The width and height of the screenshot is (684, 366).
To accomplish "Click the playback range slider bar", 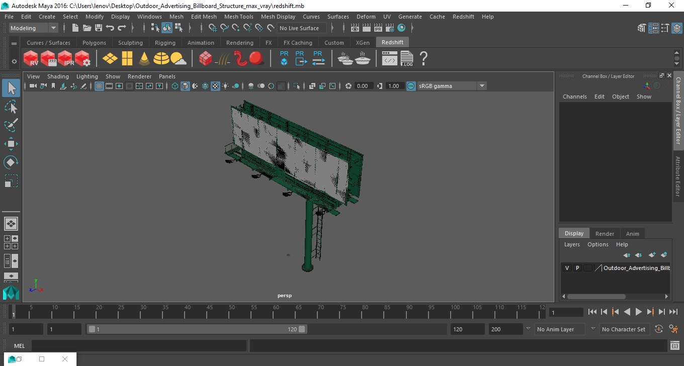I will point(197,329).
